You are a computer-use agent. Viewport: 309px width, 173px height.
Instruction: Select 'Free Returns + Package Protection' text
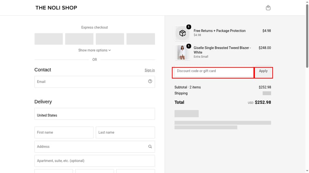click(x=220, y=31)
